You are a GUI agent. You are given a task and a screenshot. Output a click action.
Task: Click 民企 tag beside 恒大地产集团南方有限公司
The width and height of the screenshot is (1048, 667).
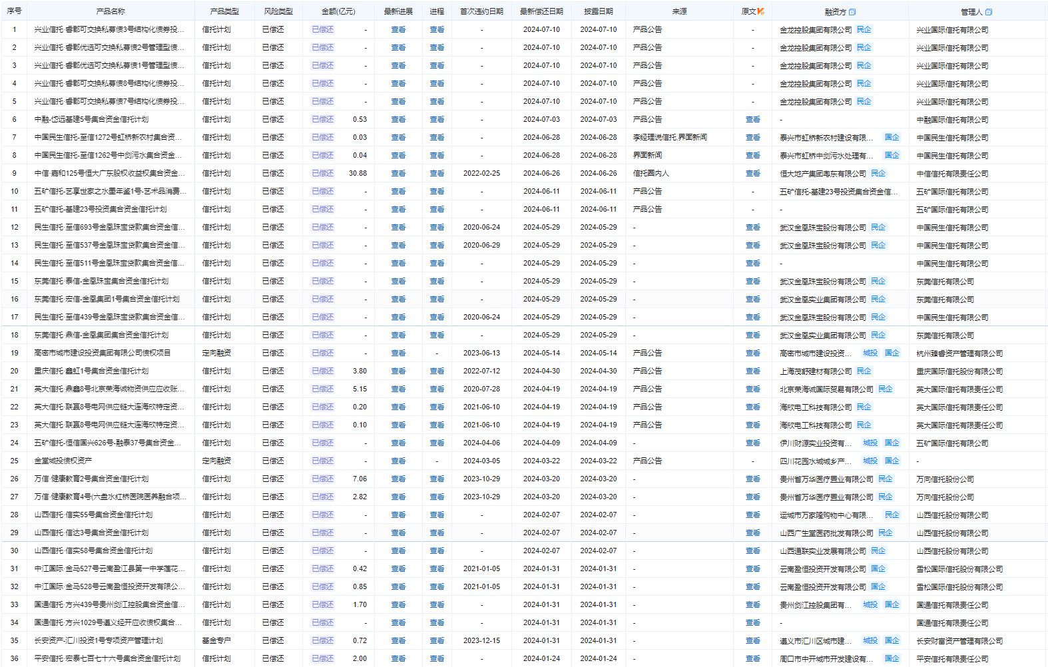878,174
